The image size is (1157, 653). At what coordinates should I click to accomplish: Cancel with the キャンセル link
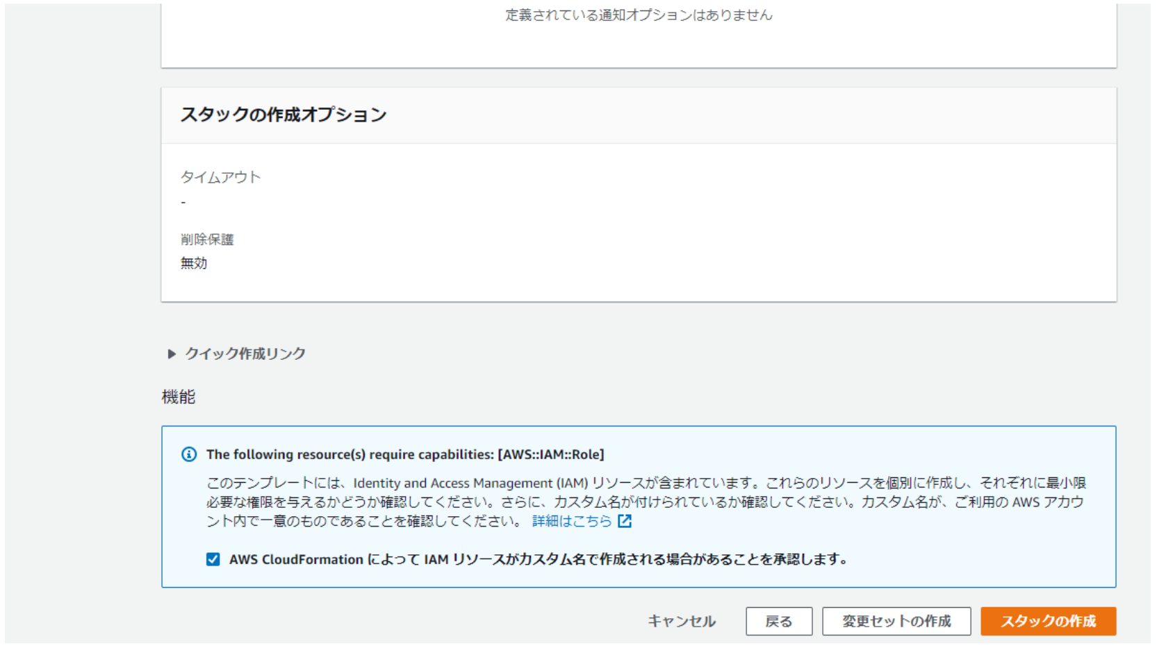682,621
